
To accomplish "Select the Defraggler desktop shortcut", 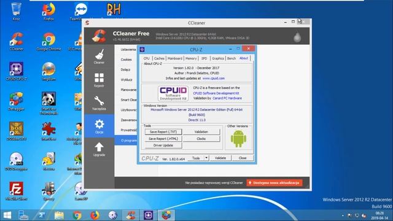I will click(17, 101).
